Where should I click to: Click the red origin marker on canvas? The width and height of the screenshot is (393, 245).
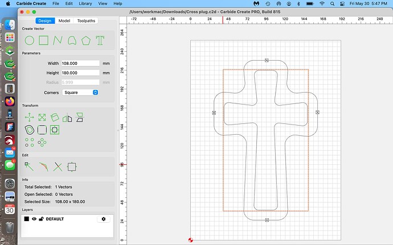pos(190,240)
